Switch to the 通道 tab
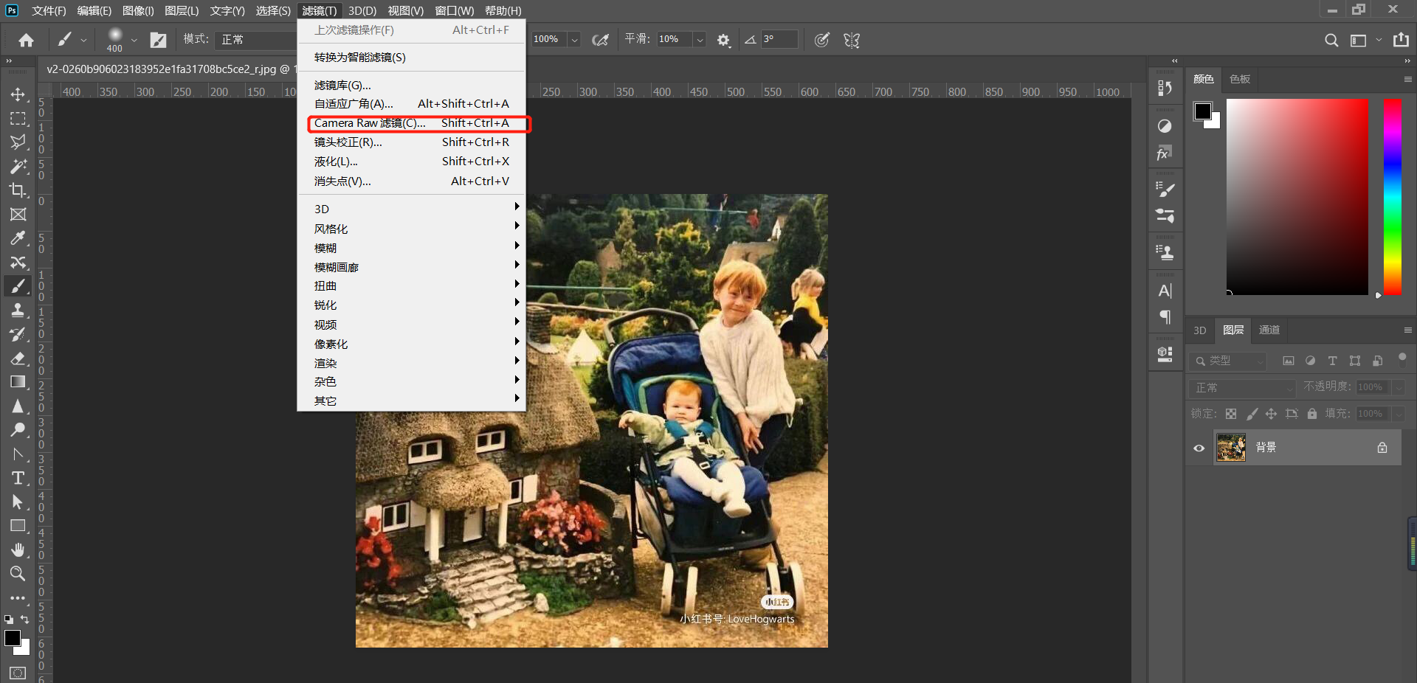The width and height of the screenshot is (1417, 683). (x=1269, y=330)
